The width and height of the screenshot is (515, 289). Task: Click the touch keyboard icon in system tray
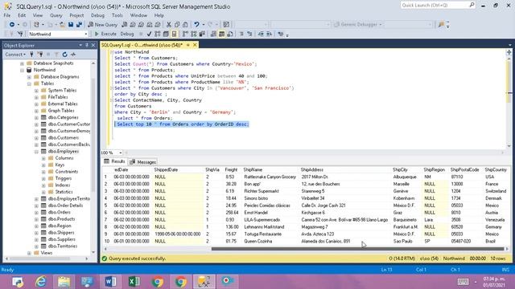coord(463,282)
